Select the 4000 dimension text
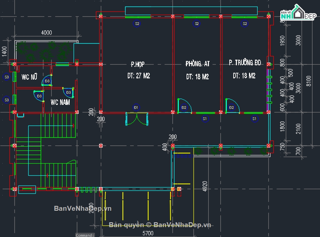 (46, 33)
